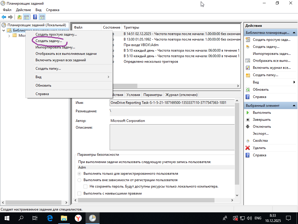Choose 'Отображать все выполняемые задачи' from context menu
298x224 pixels.
[69, 54]
